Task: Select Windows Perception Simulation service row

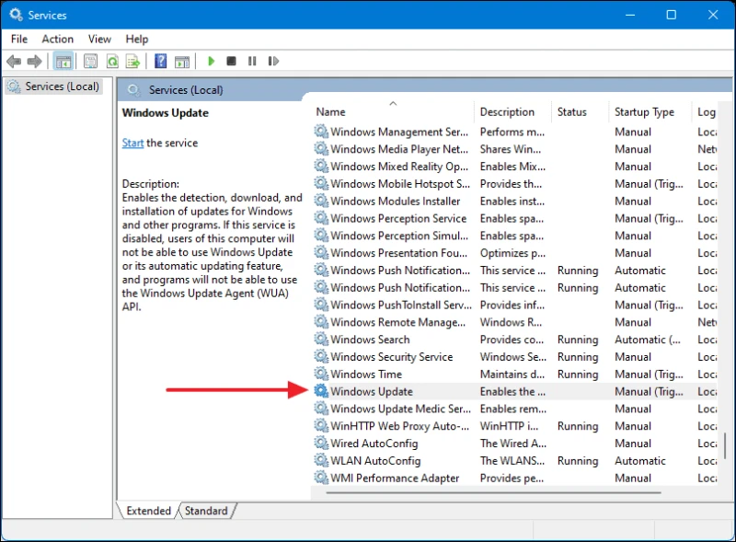Action: 514,236
